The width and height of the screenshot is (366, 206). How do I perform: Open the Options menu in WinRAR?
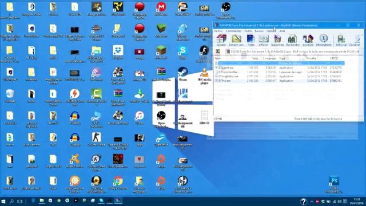[x=271, y=31]
